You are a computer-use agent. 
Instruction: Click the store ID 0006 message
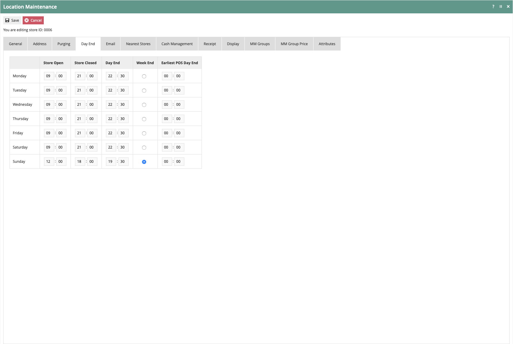(x=28, y=30)
